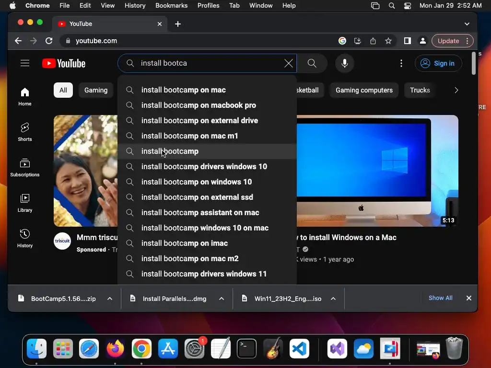
Task: Go to Home in sidebar
Action: point(25,97)
